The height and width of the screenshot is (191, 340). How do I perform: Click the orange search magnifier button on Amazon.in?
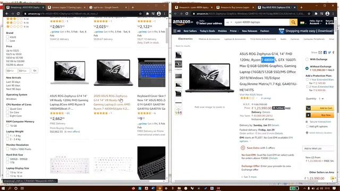coord(293,22)
